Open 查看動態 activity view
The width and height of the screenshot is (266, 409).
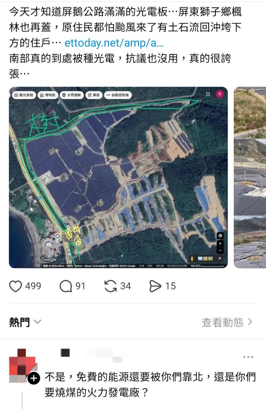point(227,322)
